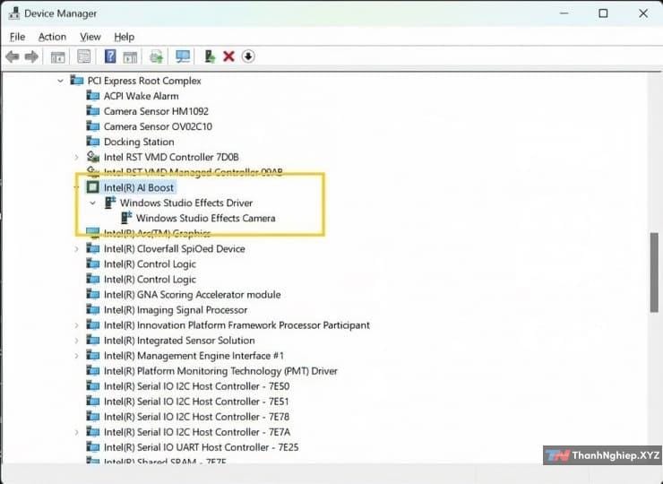This screenshot has height=484, width=663.
Task: Collapse the Windows Studio Effects Driver node
Action: 92,203
